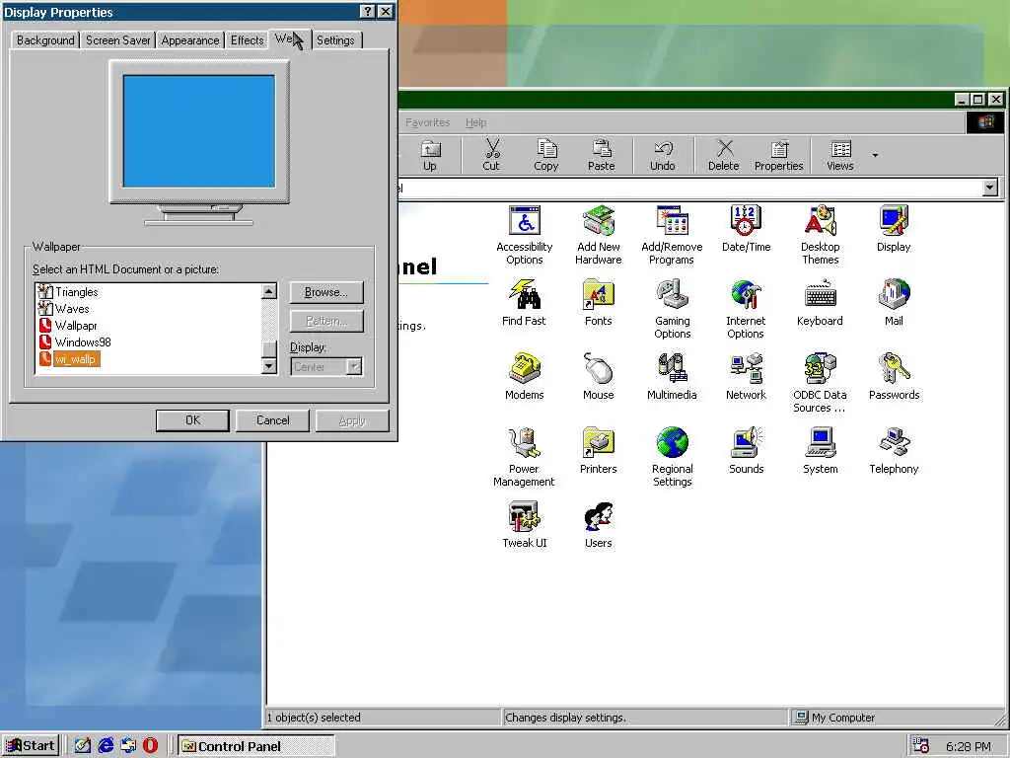Open the Help menu

point(476,122)
